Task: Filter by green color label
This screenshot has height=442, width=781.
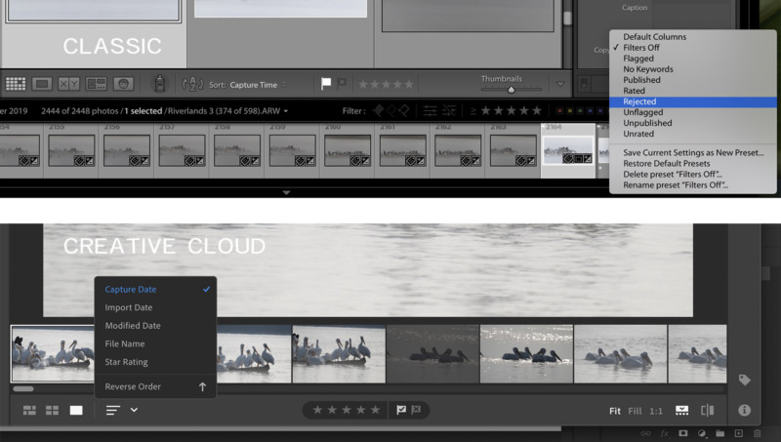Action: click(x=580, y=111)
